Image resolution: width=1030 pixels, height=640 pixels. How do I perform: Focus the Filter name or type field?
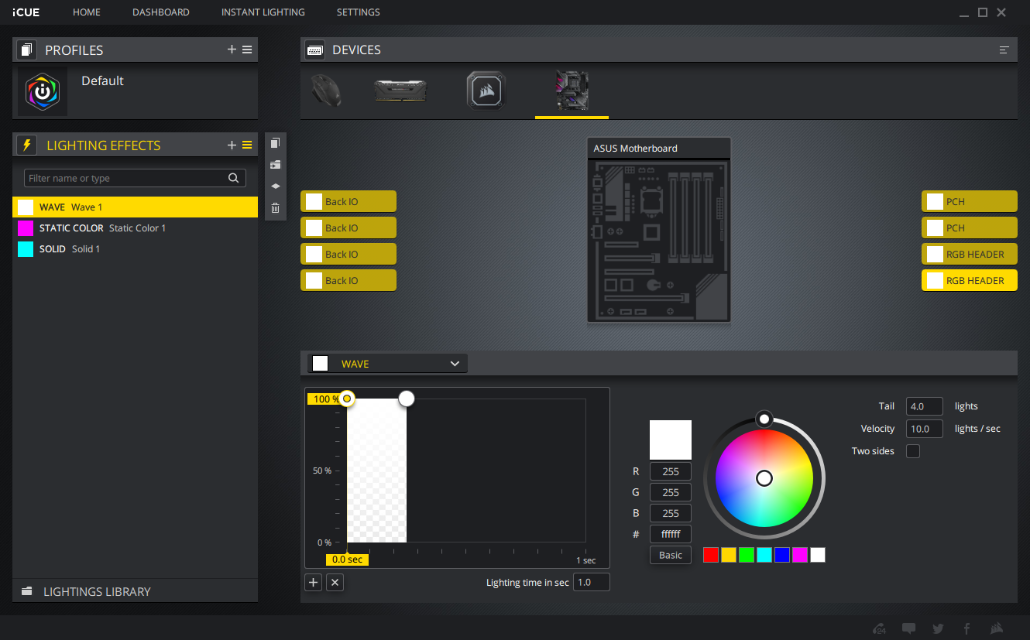[135, 178]
